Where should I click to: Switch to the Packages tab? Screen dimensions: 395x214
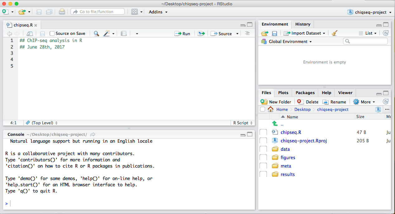(305, 93)
